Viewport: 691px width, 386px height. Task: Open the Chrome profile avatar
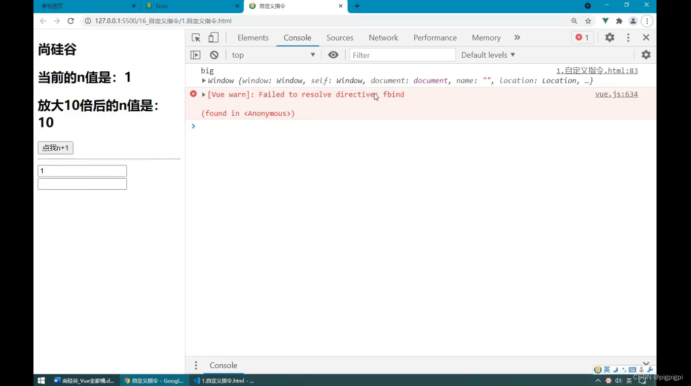click(x=633, y=21)
